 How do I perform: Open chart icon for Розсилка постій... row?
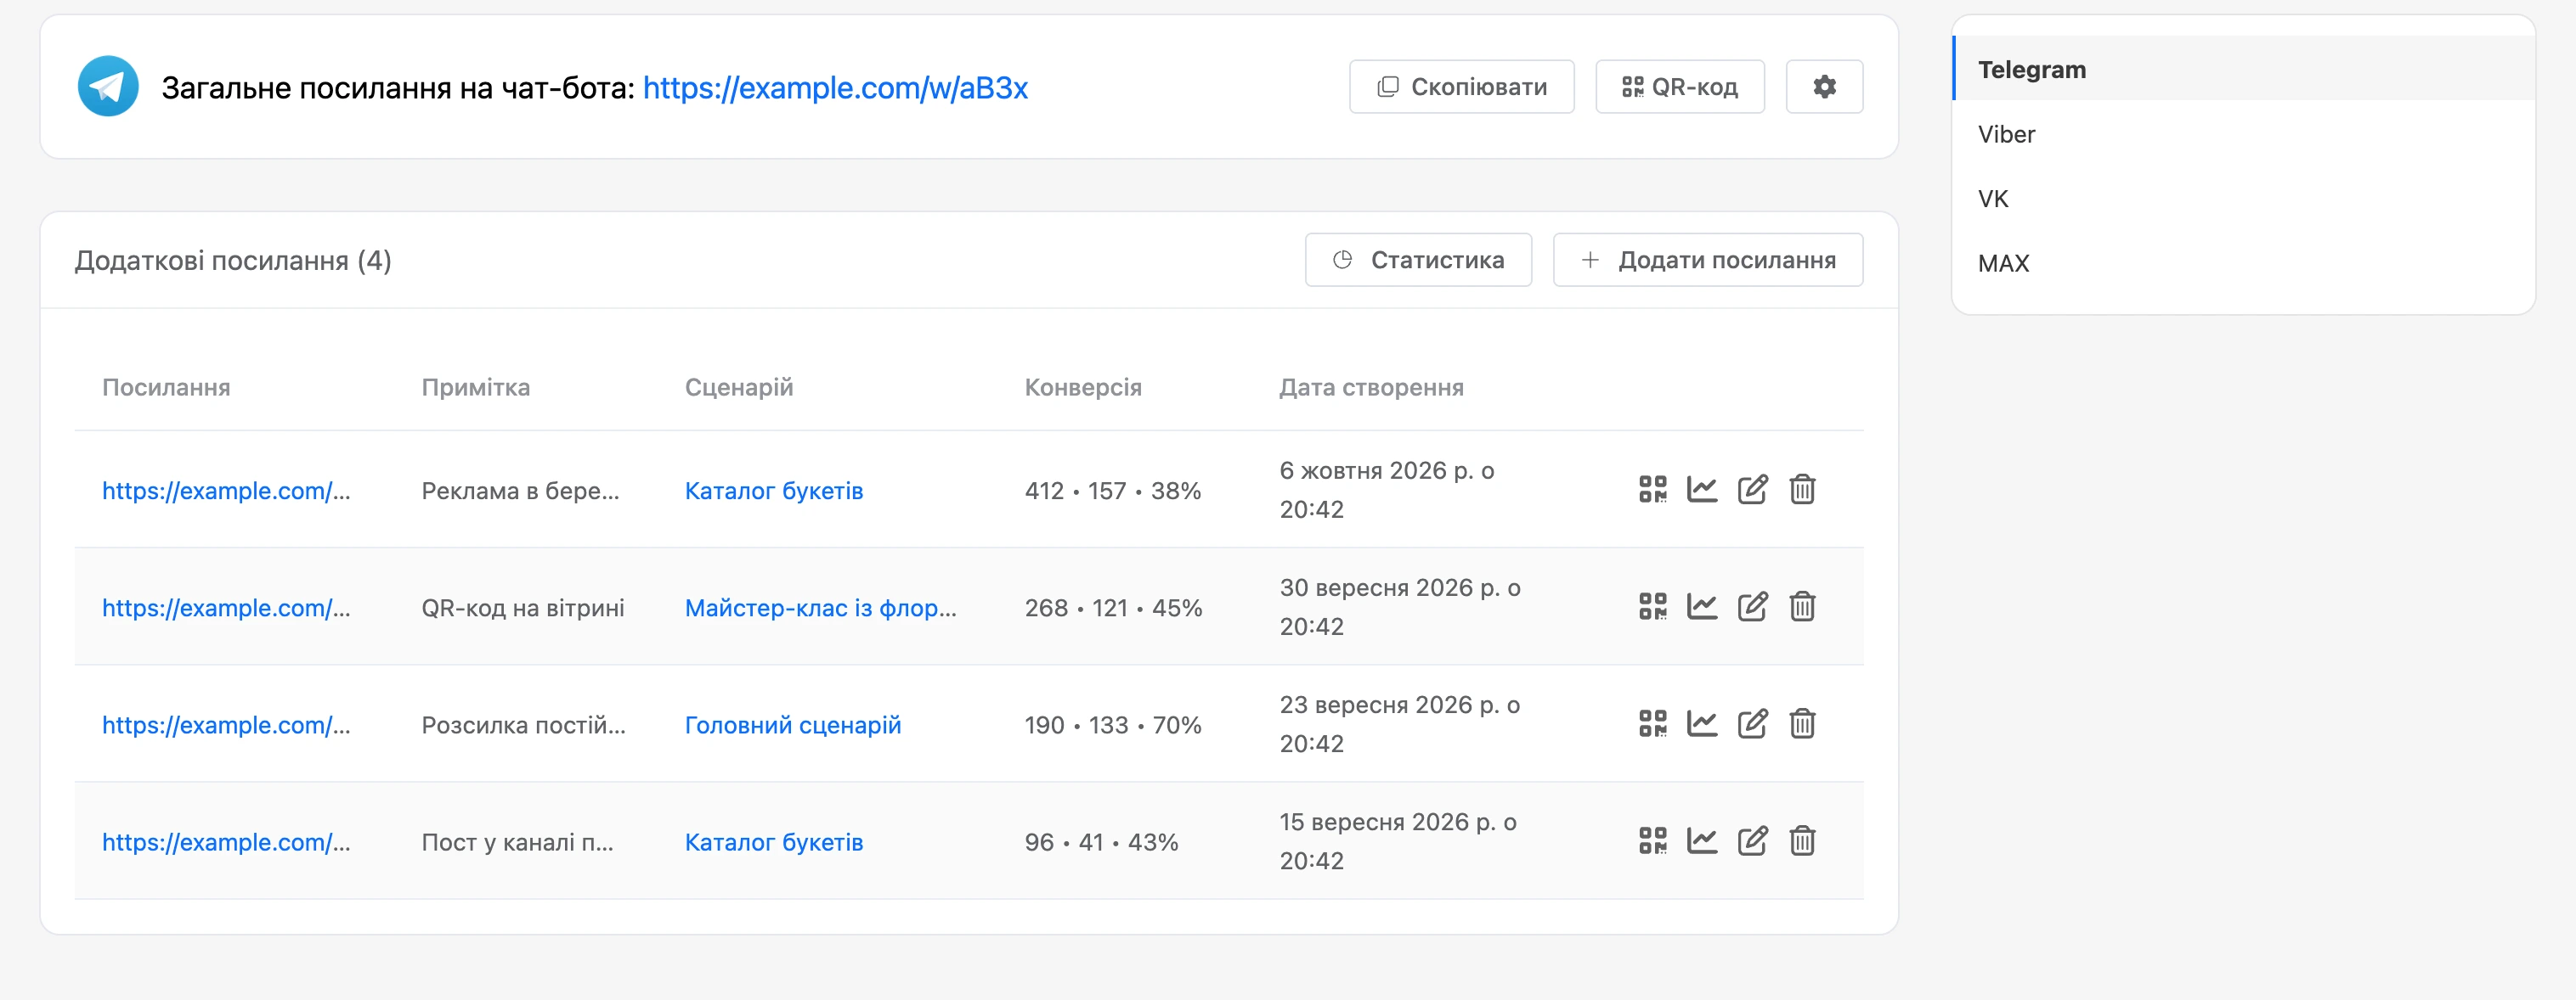1702,723
